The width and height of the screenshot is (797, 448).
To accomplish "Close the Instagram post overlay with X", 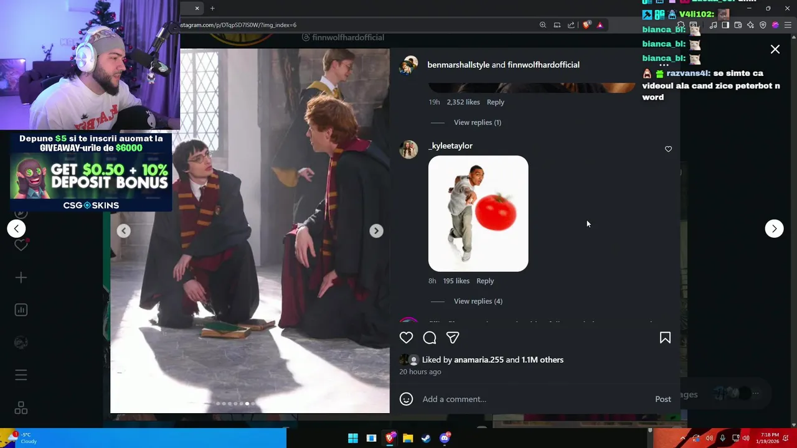I will 775,49.
